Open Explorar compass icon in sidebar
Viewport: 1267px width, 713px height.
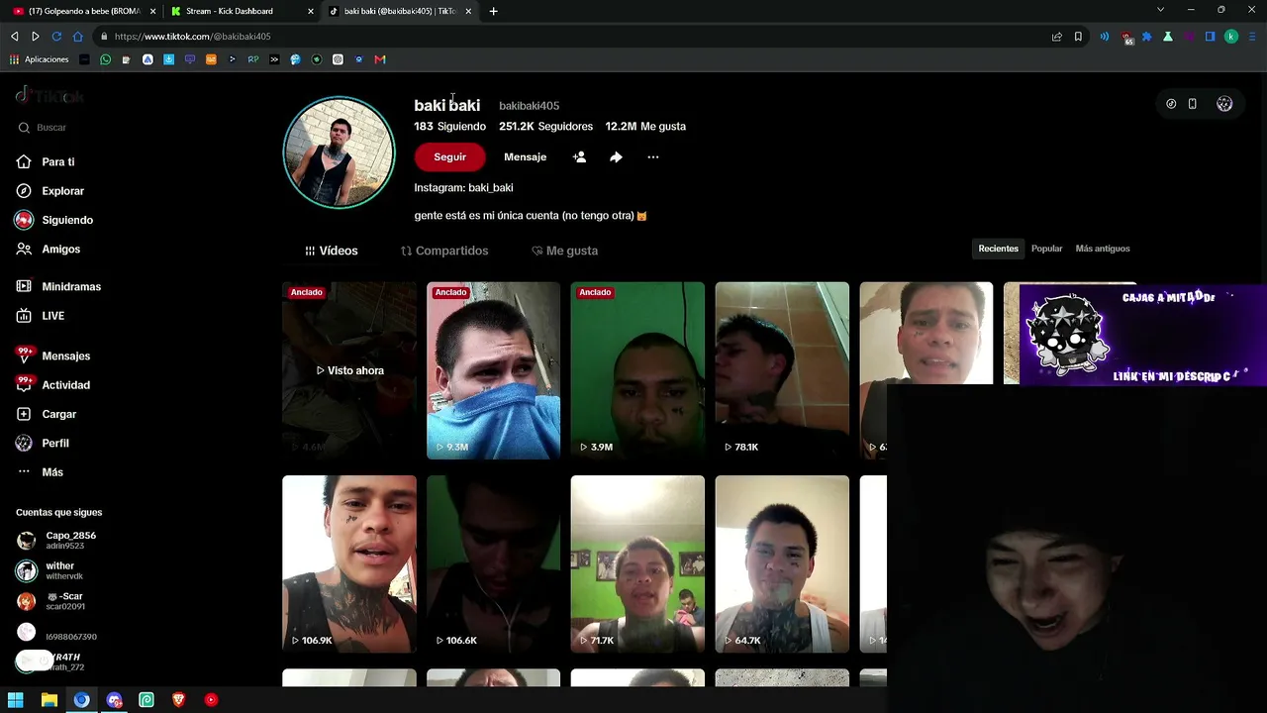click(x=24, y=191)
